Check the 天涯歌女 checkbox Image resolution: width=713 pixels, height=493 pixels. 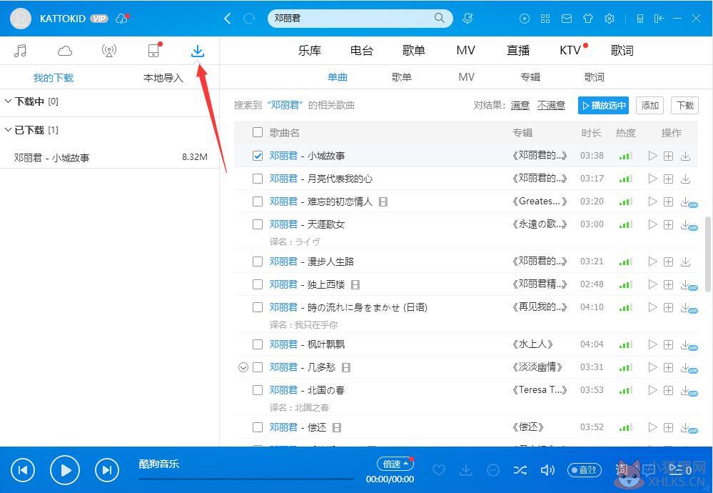coord(258,224)
